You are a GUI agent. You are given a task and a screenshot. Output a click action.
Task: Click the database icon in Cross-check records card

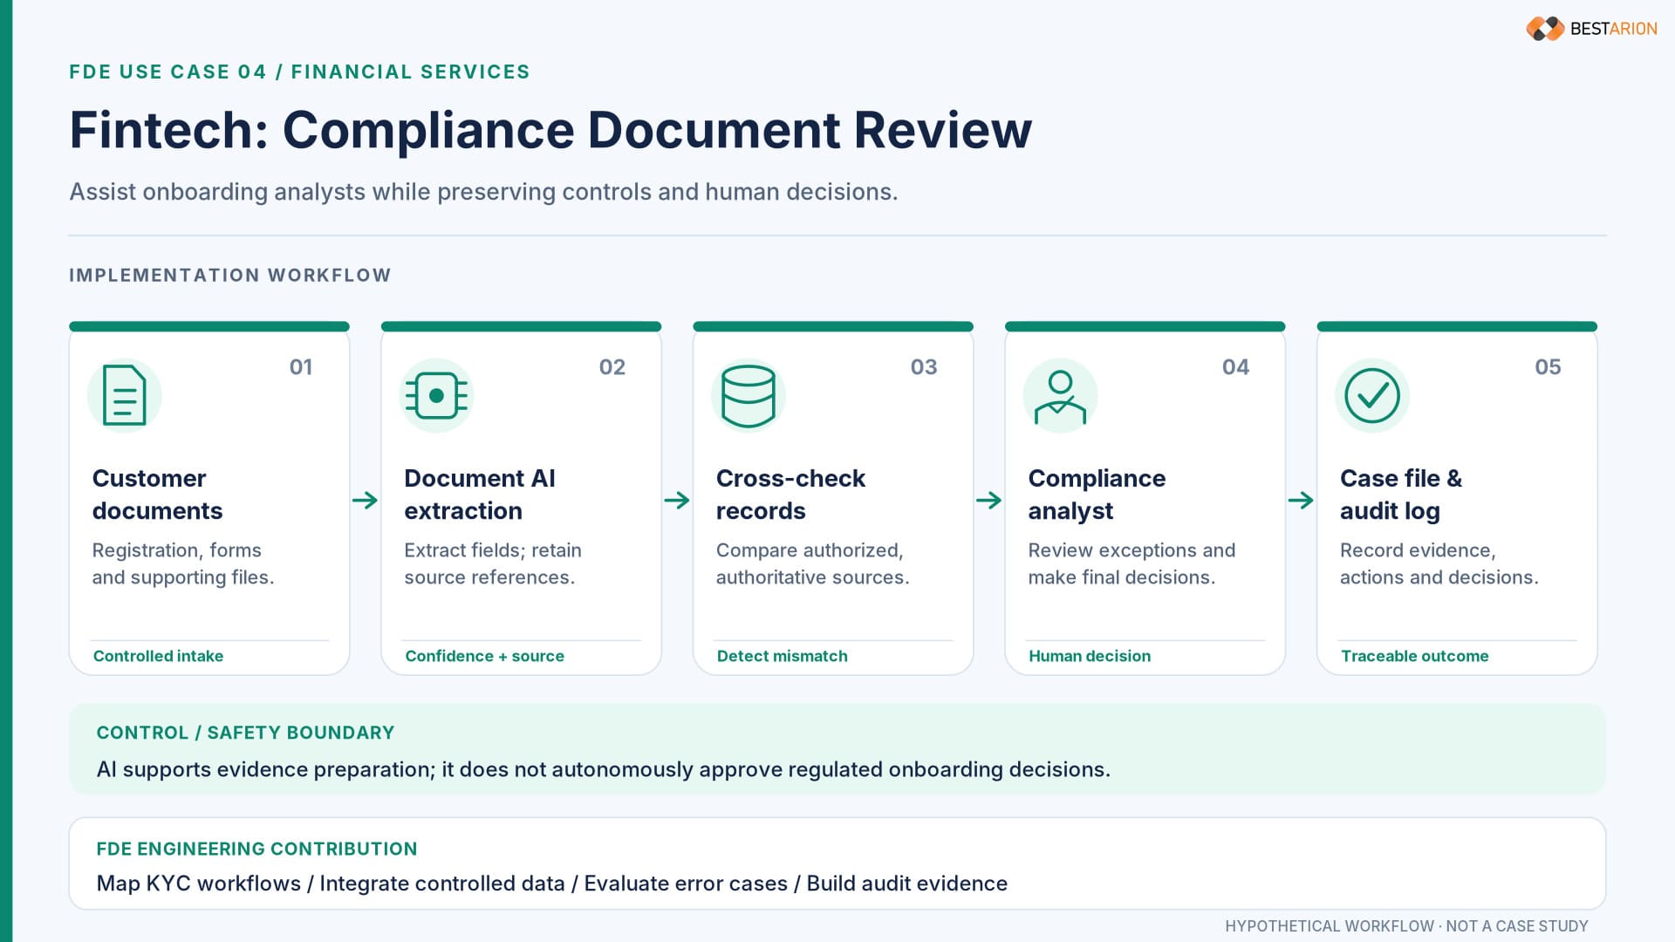[x=749, y=396]
